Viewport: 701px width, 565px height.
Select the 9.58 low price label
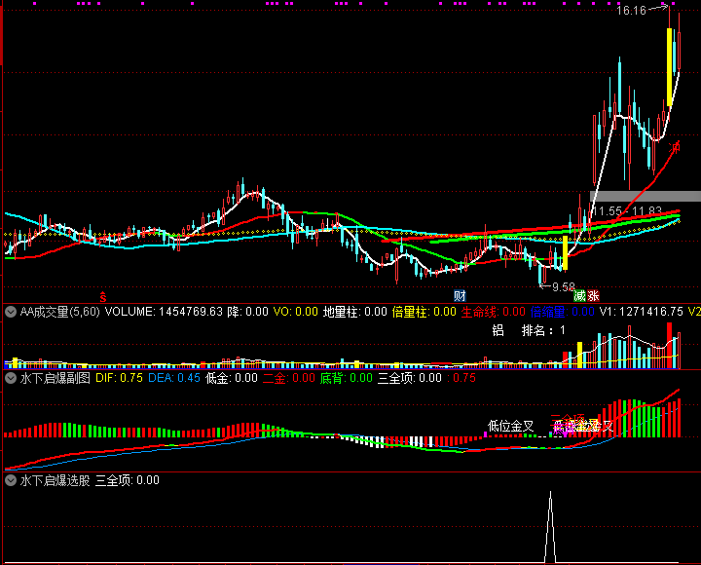coord(564,286)
